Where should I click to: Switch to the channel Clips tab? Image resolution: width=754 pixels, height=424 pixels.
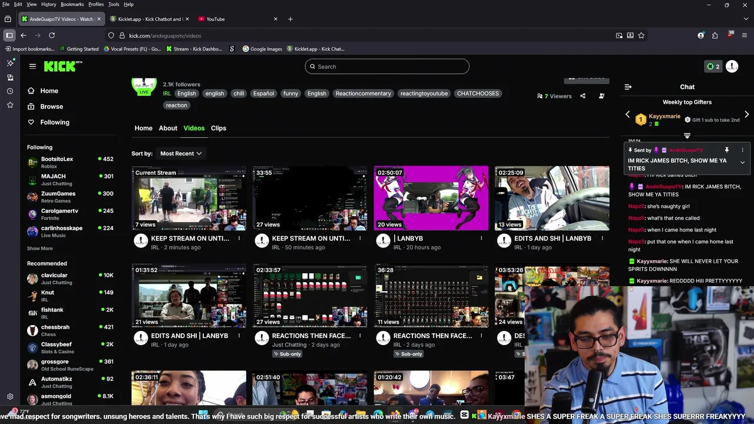pyautogui.click(x=219, y=128)
